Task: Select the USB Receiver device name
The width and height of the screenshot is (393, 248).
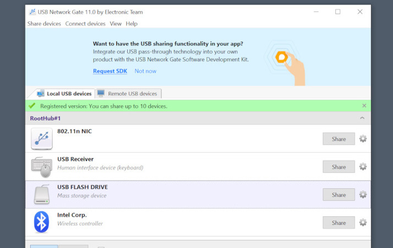Action: [75, 159]
